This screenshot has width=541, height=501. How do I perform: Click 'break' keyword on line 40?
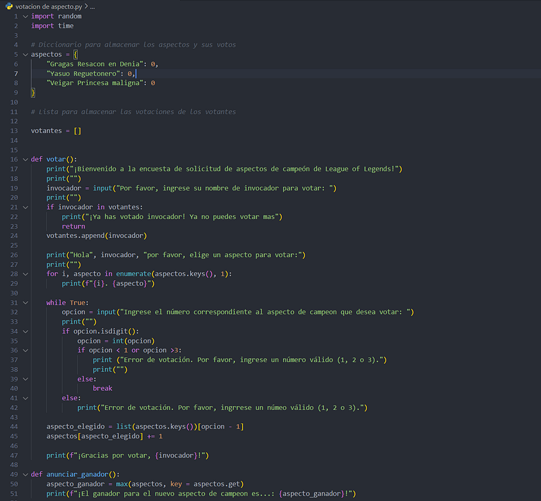102,388
